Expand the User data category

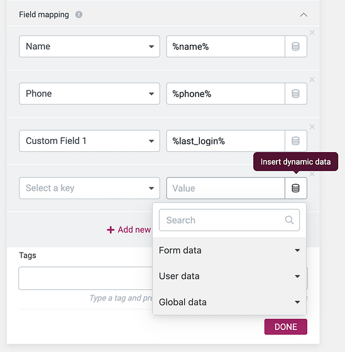click(229, 276)
